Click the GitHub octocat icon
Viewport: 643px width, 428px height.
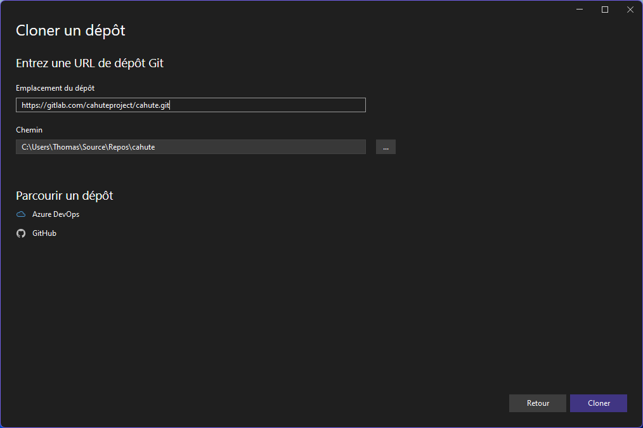pos(21,233)
